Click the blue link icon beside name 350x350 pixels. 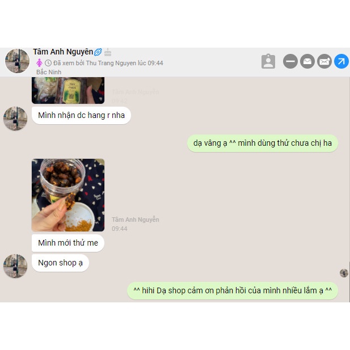[98, 52]
